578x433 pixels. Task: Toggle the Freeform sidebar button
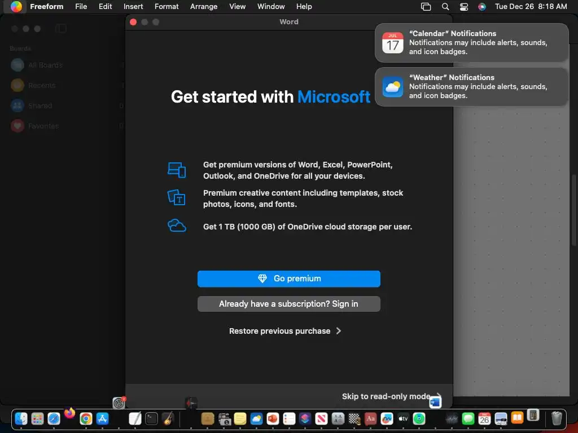61,29
